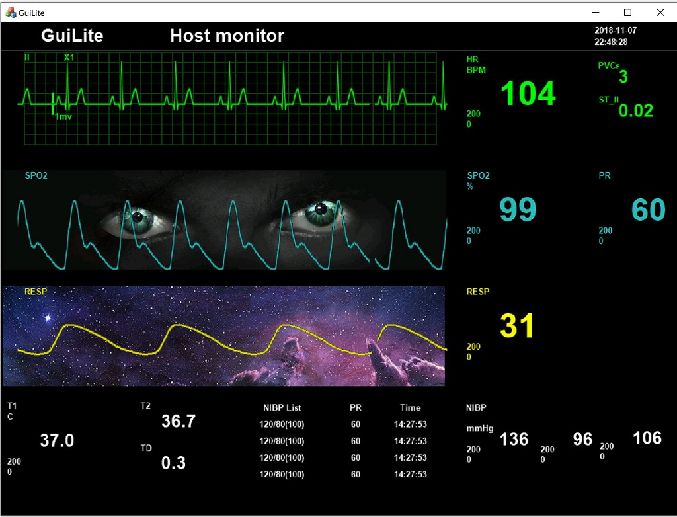Screen dimensions: 677x517
Task: Click the Host monitor title text
Action: coord(227,36)
